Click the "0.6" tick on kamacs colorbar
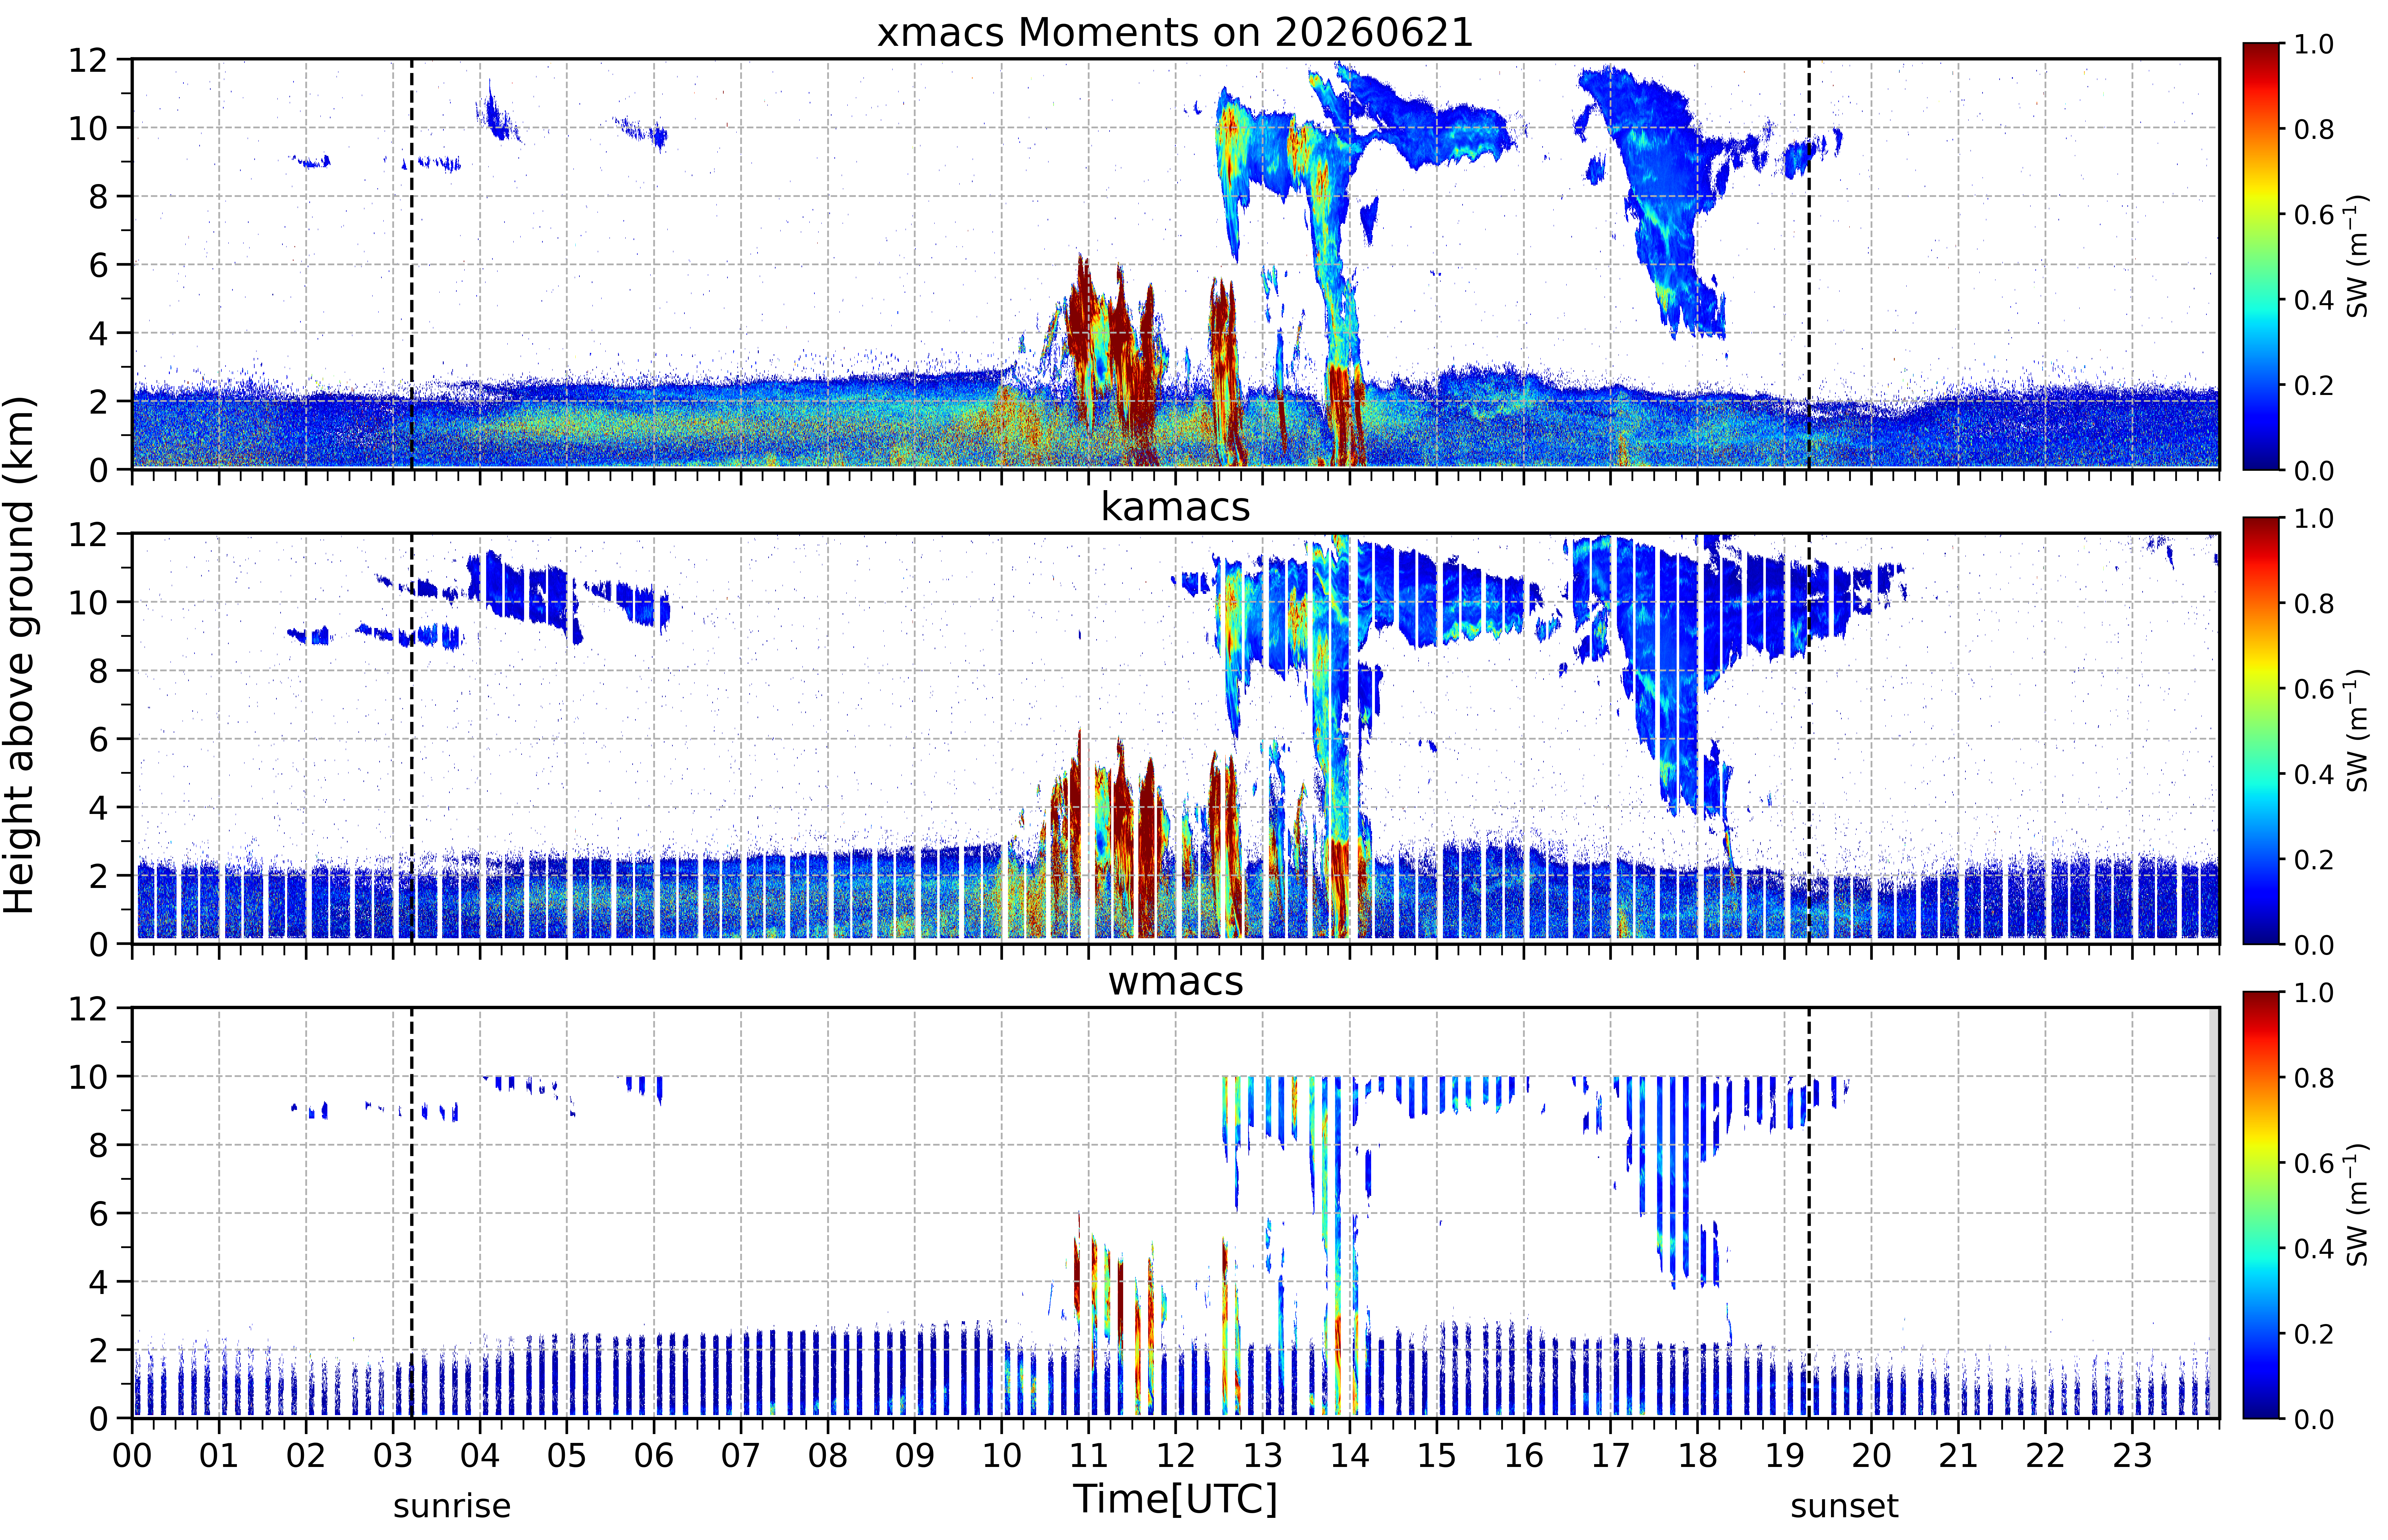 click(2314, 689)
